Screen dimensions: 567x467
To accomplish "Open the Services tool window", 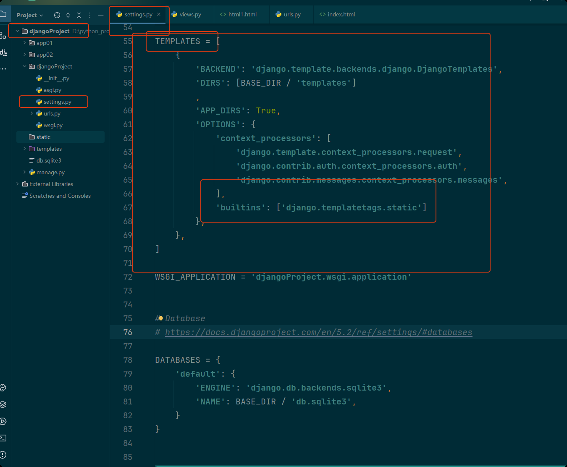I will coord(3,421).
